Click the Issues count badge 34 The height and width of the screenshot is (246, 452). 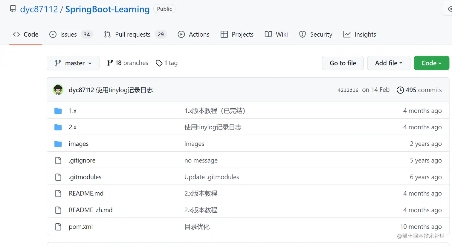pos(87,35)
